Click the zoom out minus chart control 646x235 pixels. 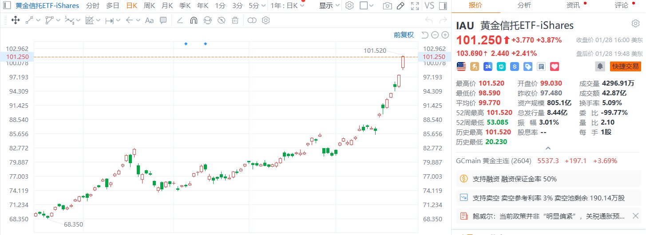click(435, 35)
